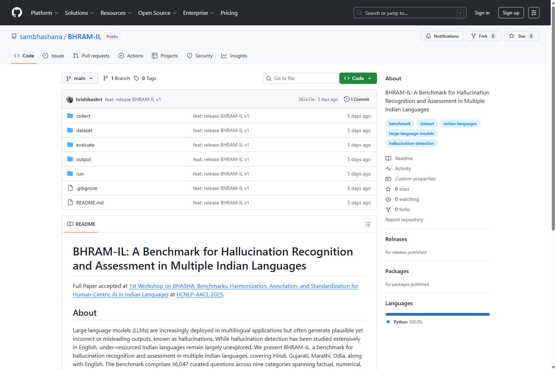Switch to the Security tab
Image resolution: width=556 pixels, height=370 pixels.
point(200,56)
